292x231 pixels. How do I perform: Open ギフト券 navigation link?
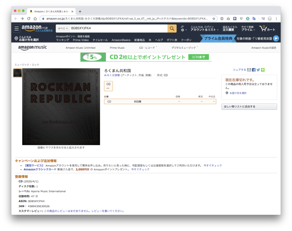coord(172,40)
